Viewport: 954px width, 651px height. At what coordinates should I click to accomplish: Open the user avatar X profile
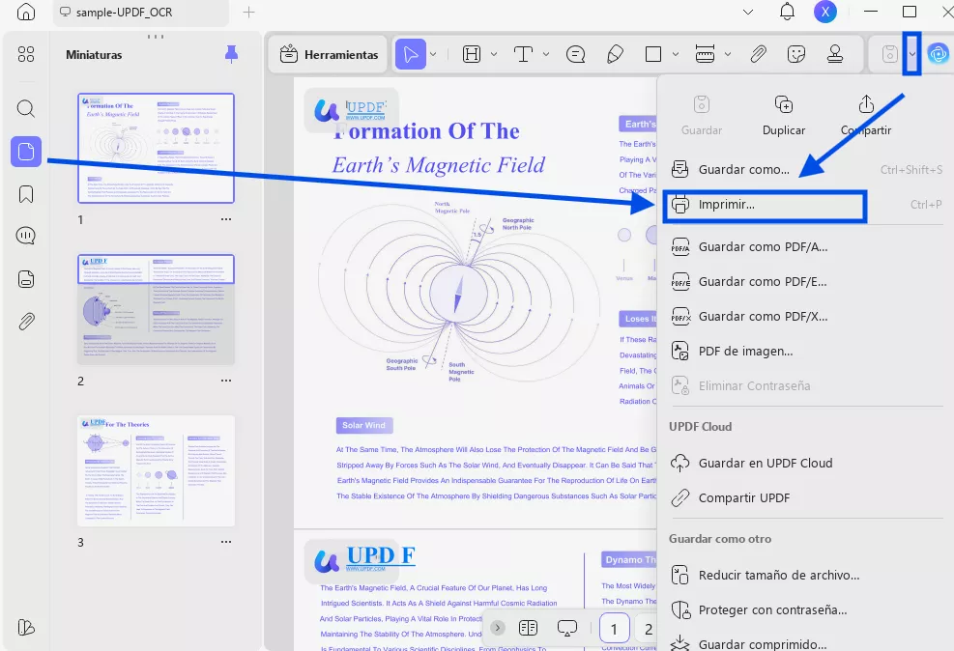825,12
